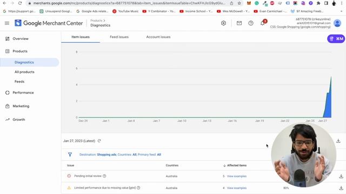This screenshot has height=194, width=346.
Task: Open the Income School bookmark
Action: point(196,11)
